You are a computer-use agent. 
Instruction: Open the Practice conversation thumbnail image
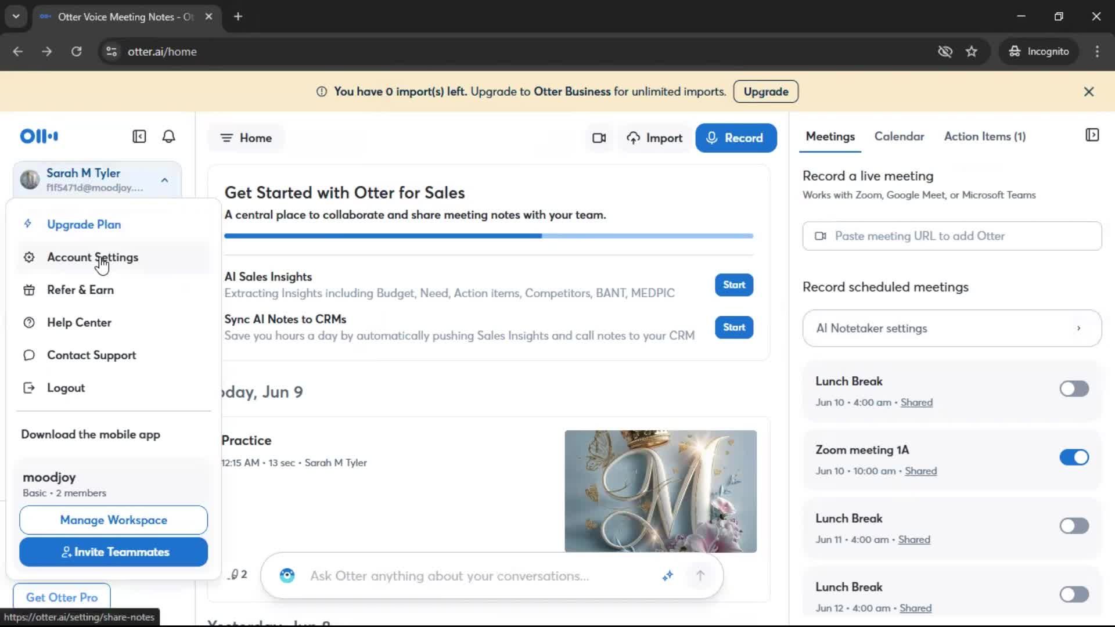tap(660, 491)
